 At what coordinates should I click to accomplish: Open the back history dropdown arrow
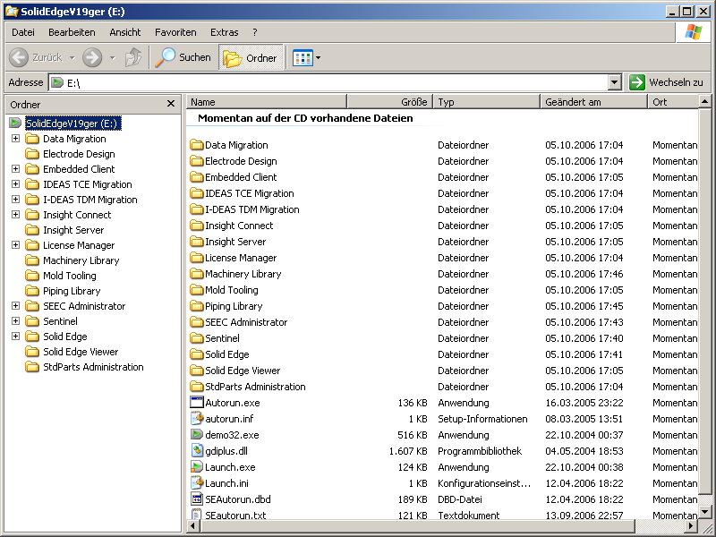[72, 57]
